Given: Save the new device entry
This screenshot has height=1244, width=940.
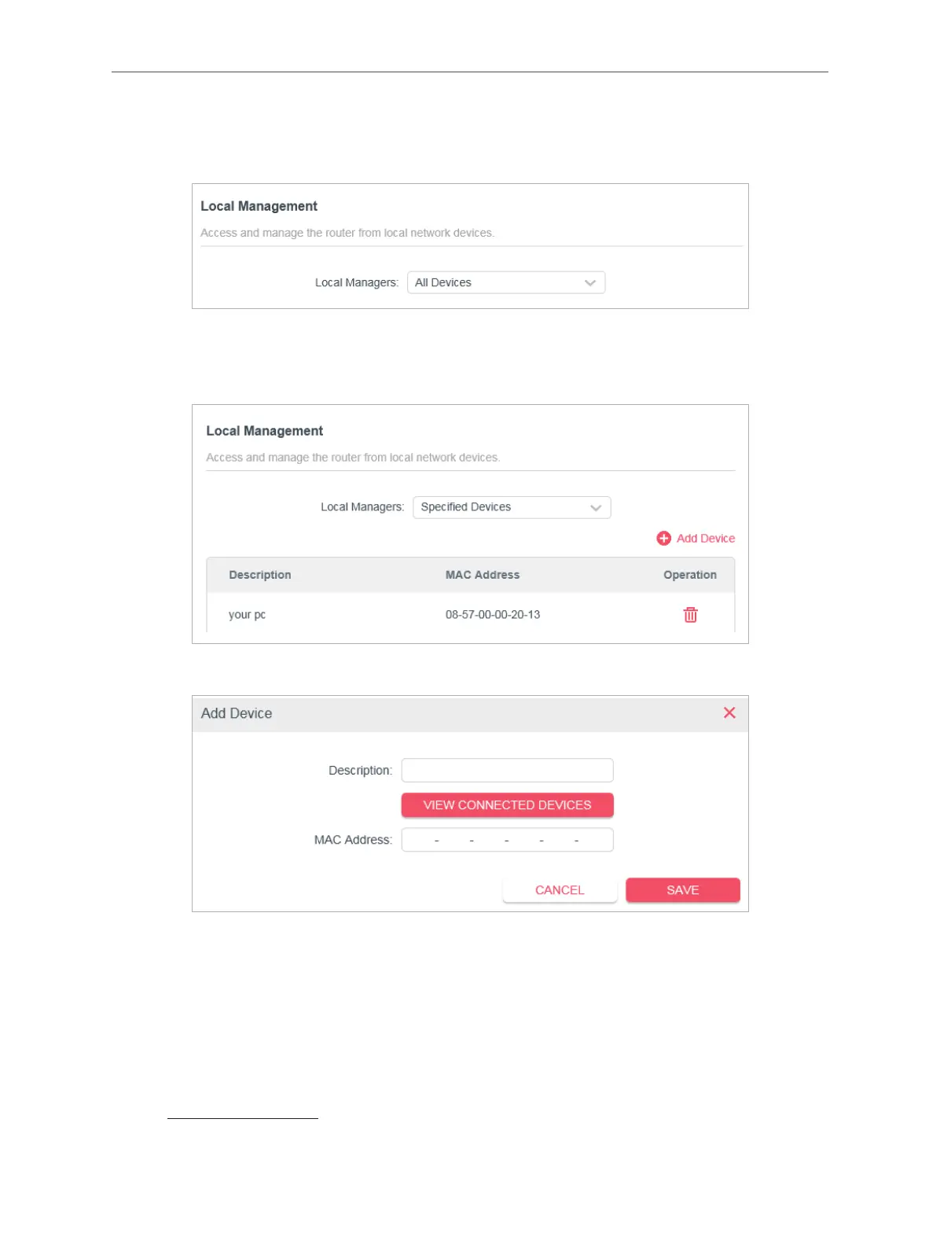Looking at the screenshot, I should 682,890.
